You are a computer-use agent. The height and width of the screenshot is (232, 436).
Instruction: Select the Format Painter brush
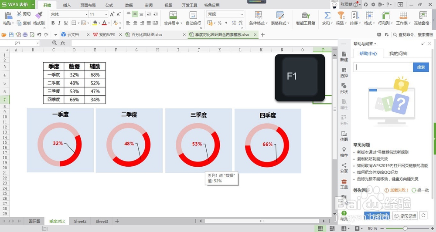pyautogui.click(x=39, y=15)
